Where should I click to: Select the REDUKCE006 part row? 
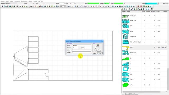[x=144, y=21]
